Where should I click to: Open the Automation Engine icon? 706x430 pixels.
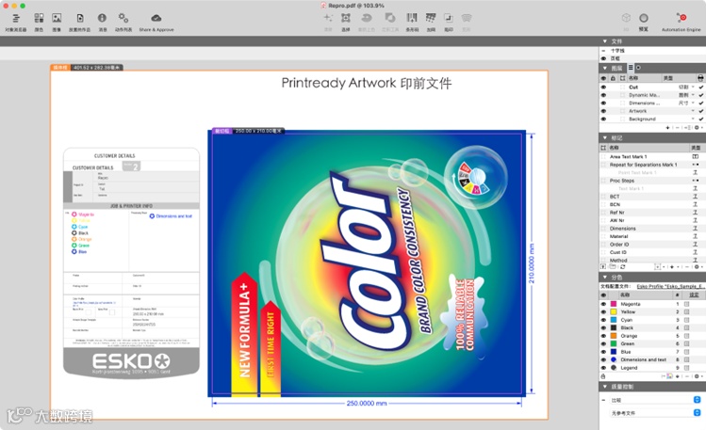[681, 18]
